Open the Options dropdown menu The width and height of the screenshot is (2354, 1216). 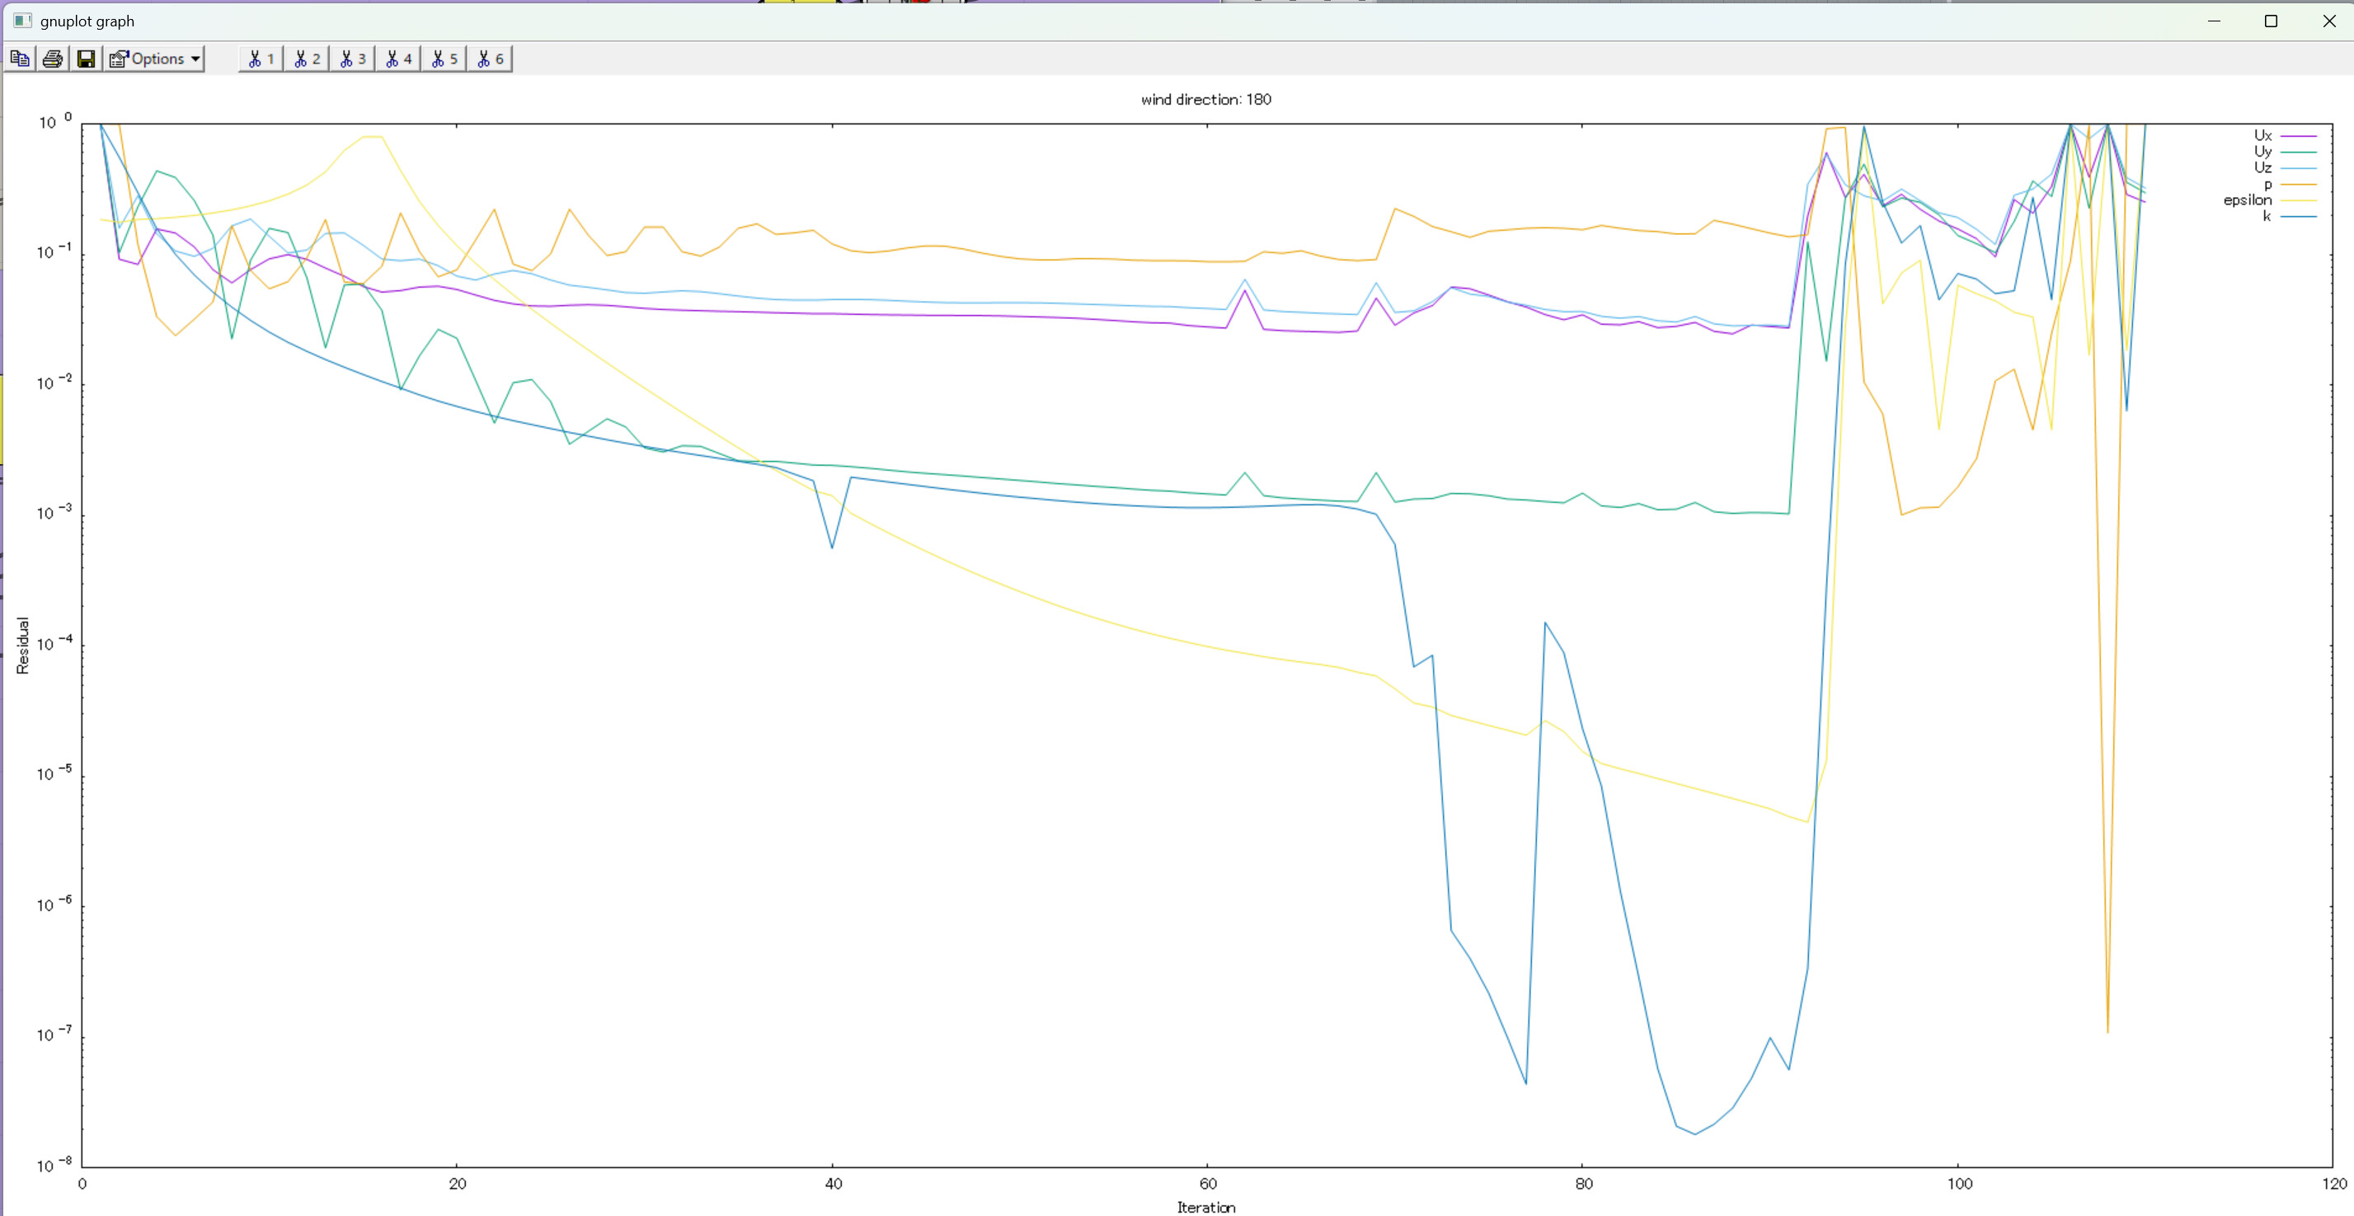tap(154, 59)
